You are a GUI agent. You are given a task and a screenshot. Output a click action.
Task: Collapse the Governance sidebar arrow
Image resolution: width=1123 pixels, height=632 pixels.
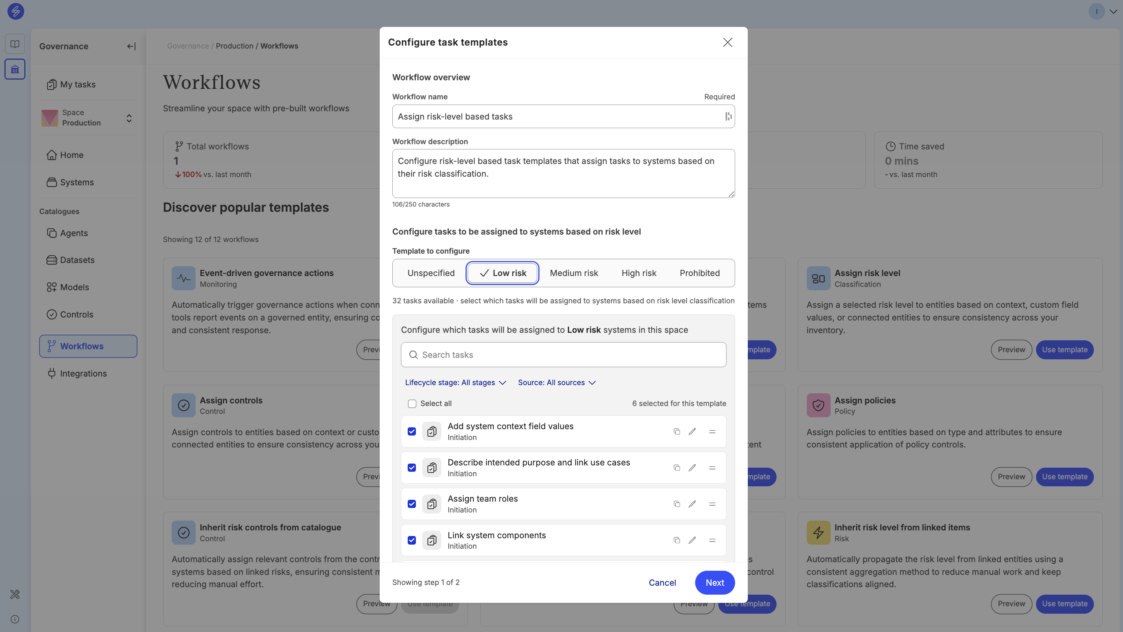click(131, 46)
